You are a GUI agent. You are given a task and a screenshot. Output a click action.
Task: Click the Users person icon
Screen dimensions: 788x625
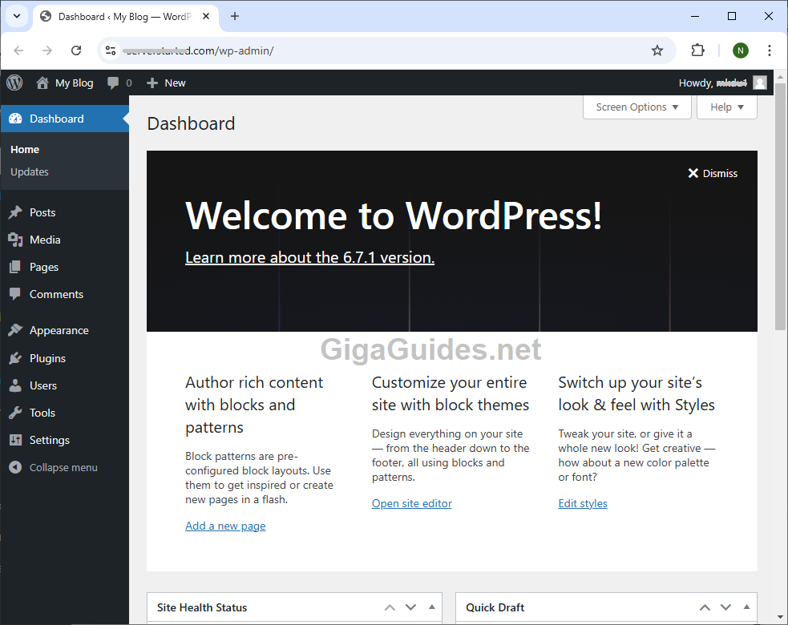pyautogui.click(x=15, y=385)
